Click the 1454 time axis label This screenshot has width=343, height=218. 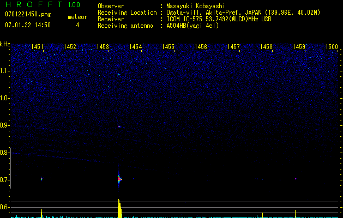[x=135, y=46]
